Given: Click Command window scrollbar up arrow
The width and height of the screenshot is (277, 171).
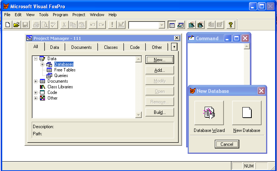Looking at the screenshot, I should point(246,46).
